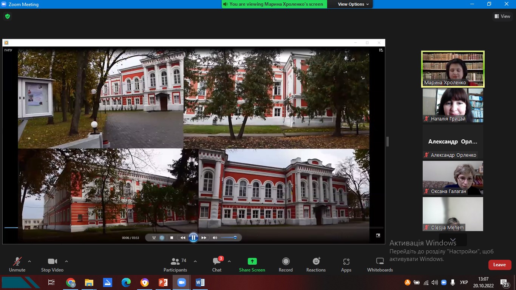The image size is (516, 290).
Task: Stop Video in the Zoom toolbar
Action: pos(52,264)
